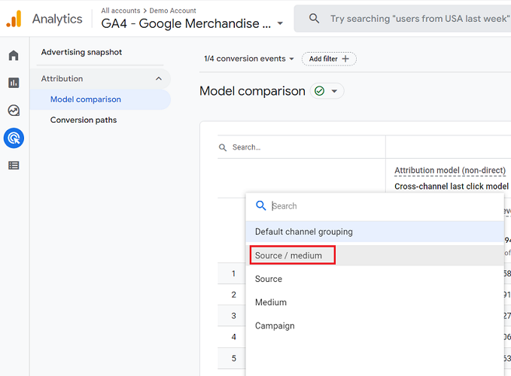Click table row number 4
Viewport: 511px width, 376px height.
click(x=233, y=337)
